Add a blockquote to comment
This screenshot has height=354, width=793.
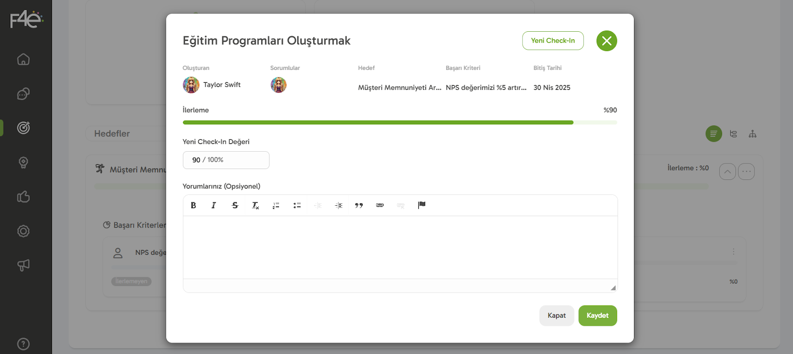tap(359, 205)
